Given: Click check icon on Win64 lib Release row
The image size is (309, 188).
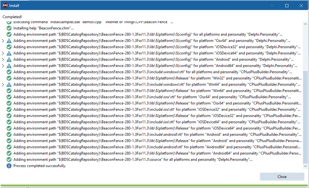Looking at the screenshot, I should tap(9, 91).
